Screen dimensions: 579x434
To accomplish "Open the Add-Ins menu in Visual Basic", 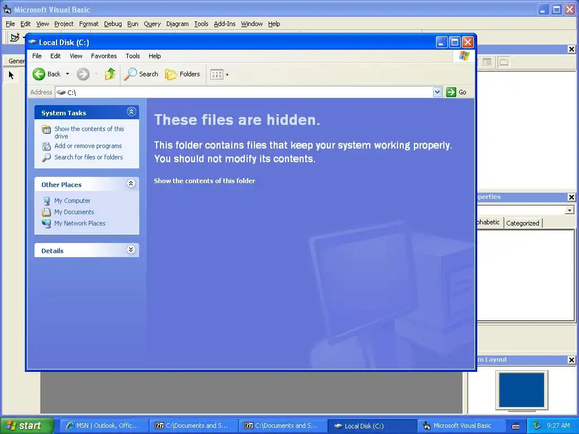I will point(224,24).
